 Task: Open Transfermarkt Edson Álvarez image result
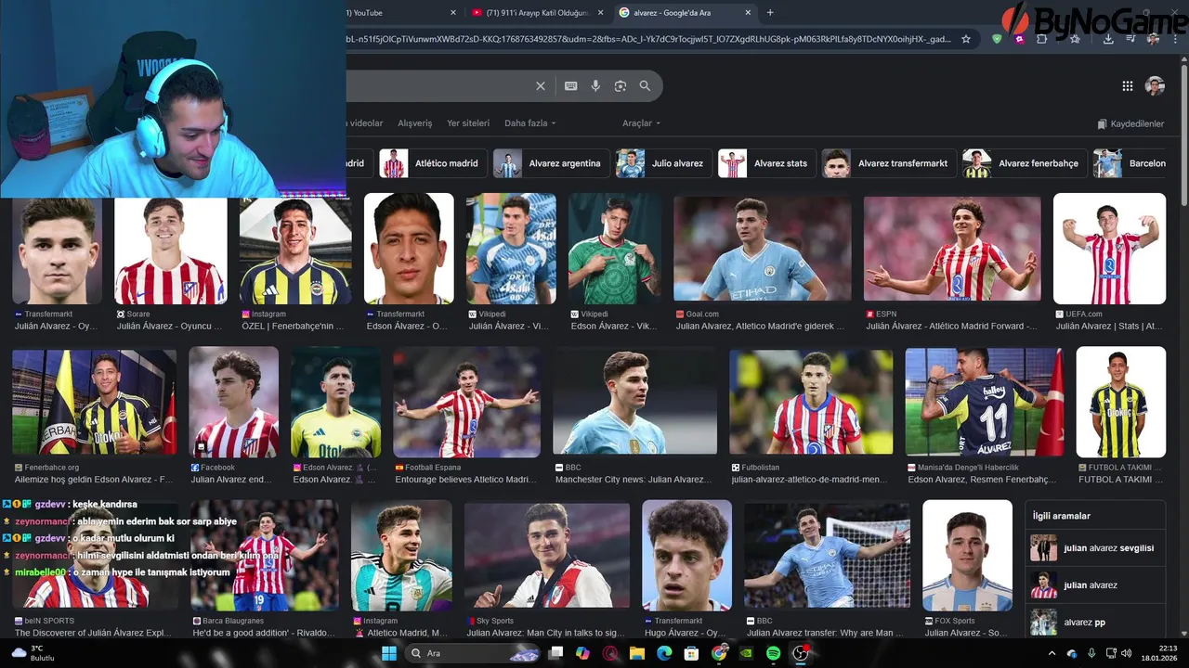coord(409,249)
